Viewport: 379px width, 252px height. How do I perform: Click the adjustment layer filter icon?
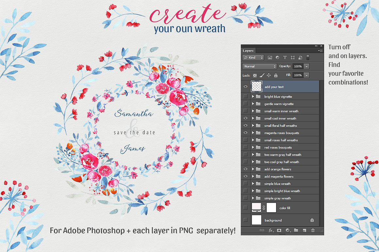coord(277,57)
